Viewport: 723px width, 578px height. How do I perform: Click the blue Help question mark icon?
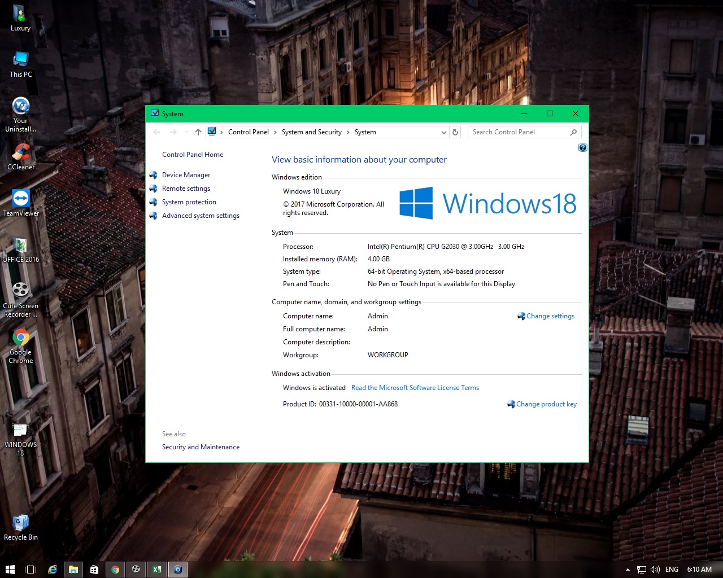(x=583, y=147)
